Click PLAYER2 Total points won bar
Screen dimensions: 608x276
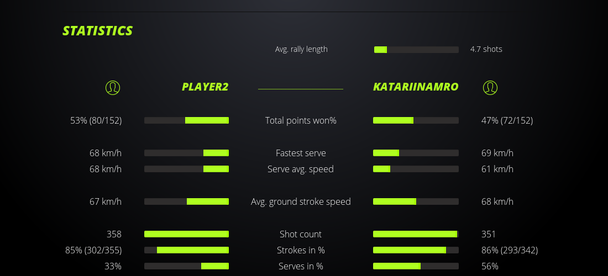(x=186, y=120)
